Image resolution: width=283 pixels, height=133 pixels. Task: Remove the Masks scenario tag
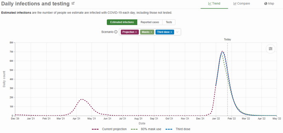(151, 32)
